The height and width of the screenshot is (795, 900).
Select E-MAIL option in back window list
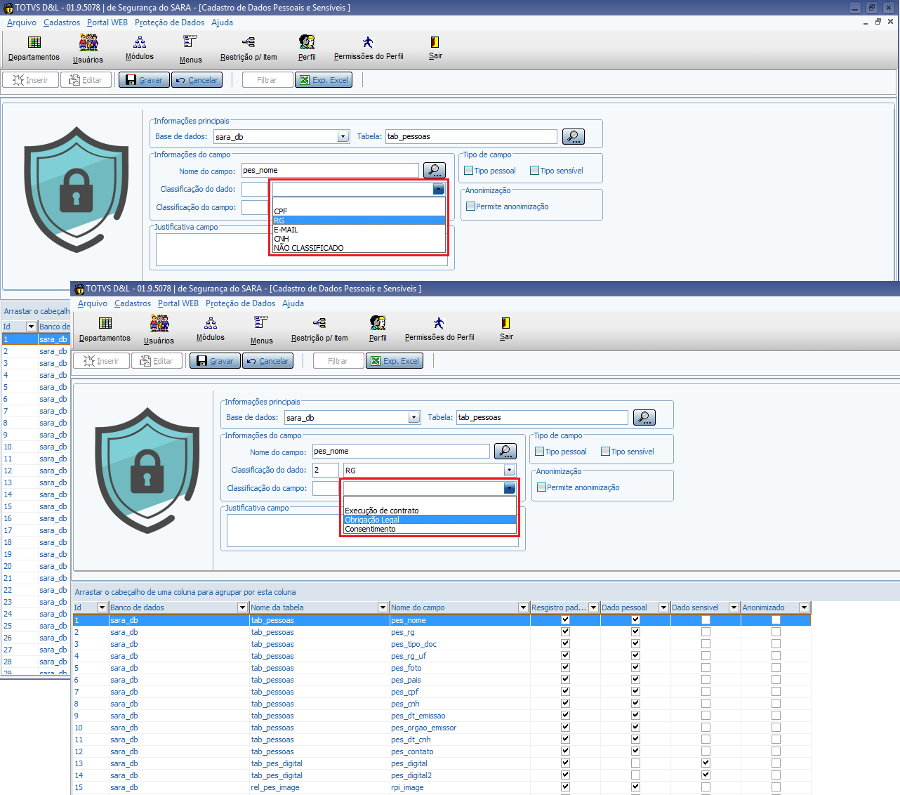[x=359, y=230]
